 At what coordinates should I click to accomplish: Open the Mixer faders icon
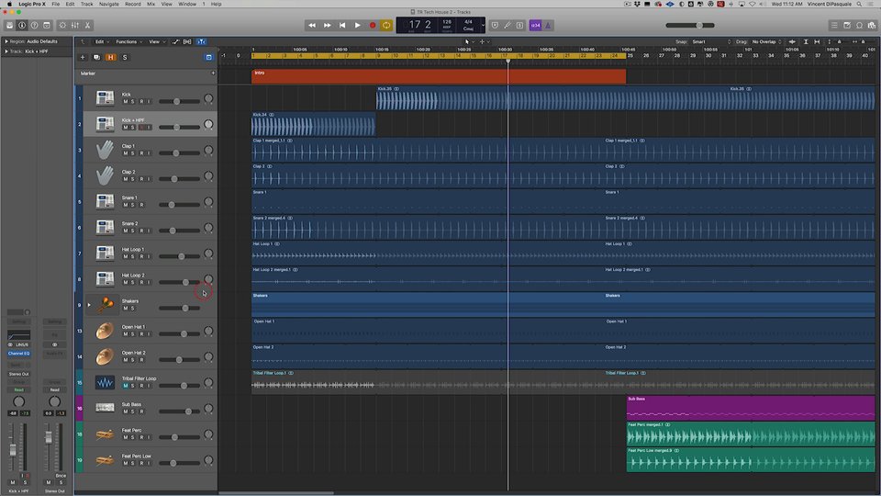pos(74,26)
